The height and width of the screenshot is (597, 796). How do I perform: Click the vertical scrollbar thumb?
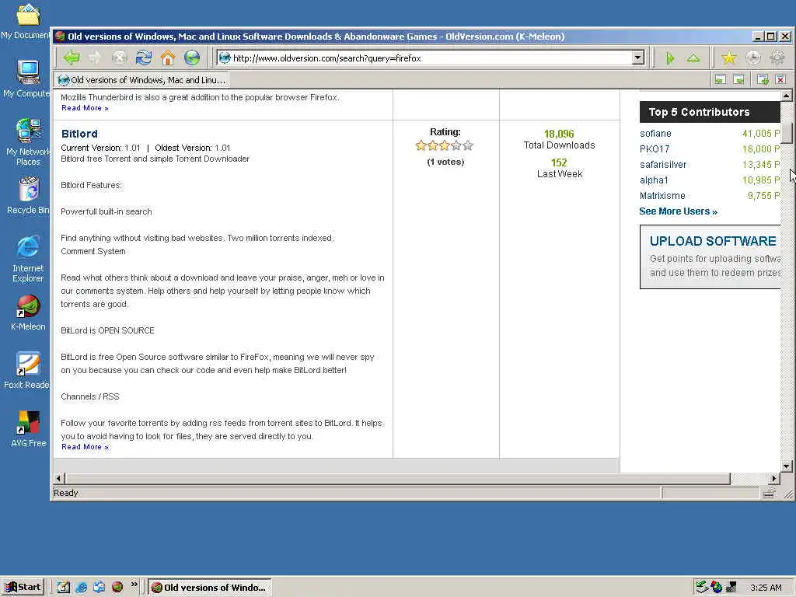pyautogui.click(x=787, y=134)
